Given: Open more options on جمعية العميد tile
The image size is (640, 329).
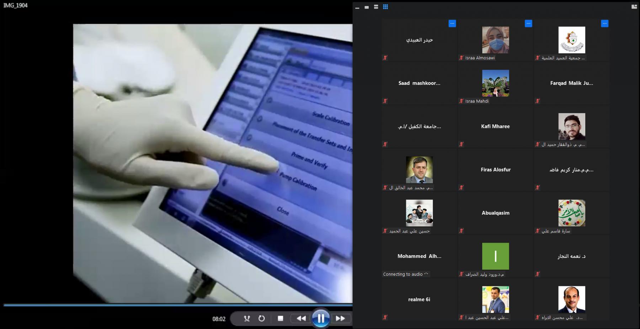Looking at the screenshot, I should (604, 23).
